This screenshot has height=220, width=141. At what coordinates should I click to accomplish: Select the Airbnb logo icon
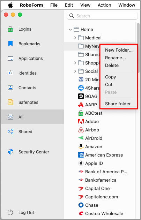81,130
